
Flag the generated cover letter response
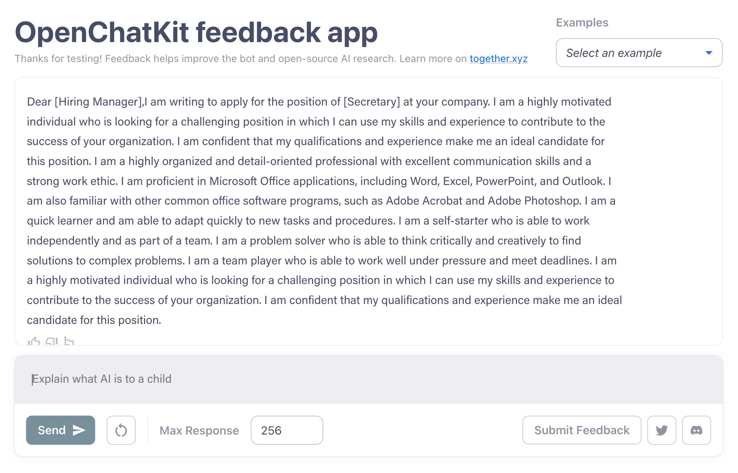tap(69, 341)
